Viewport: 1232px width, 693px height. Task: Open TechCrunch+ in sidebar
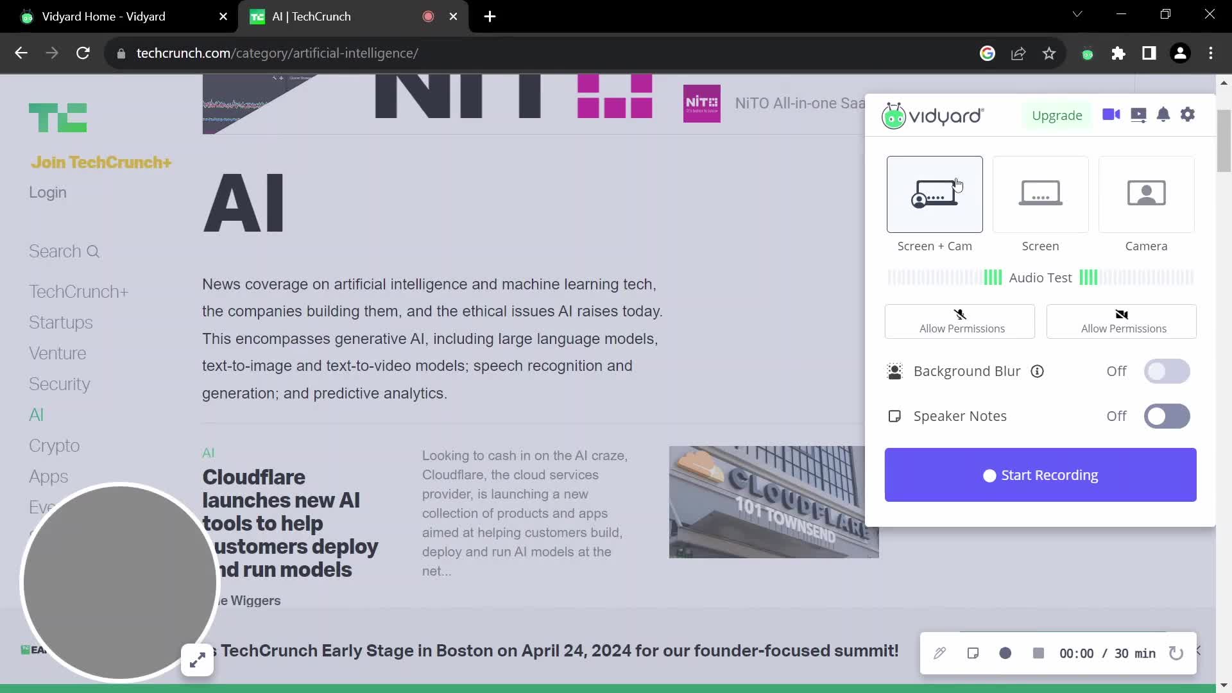point(78,292)
